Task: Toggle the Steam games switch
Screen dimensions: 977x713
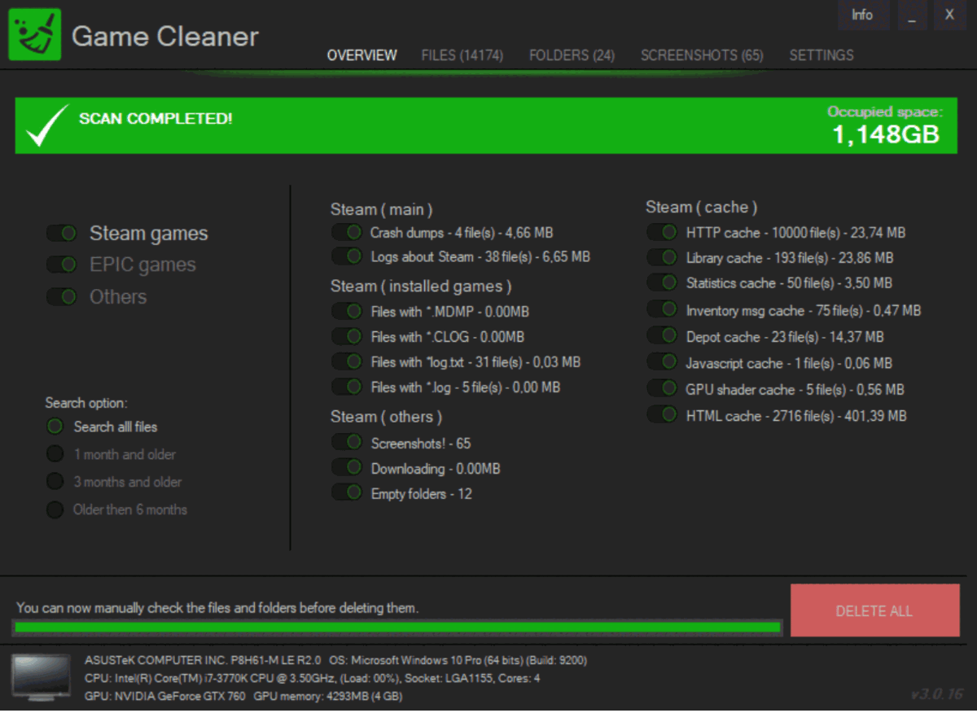Action: (x=62, y=234)
